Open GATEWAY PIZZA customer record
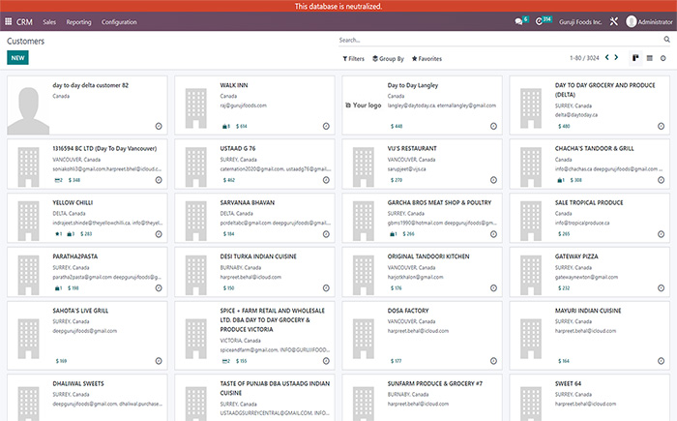 click(x=576, y=256)
